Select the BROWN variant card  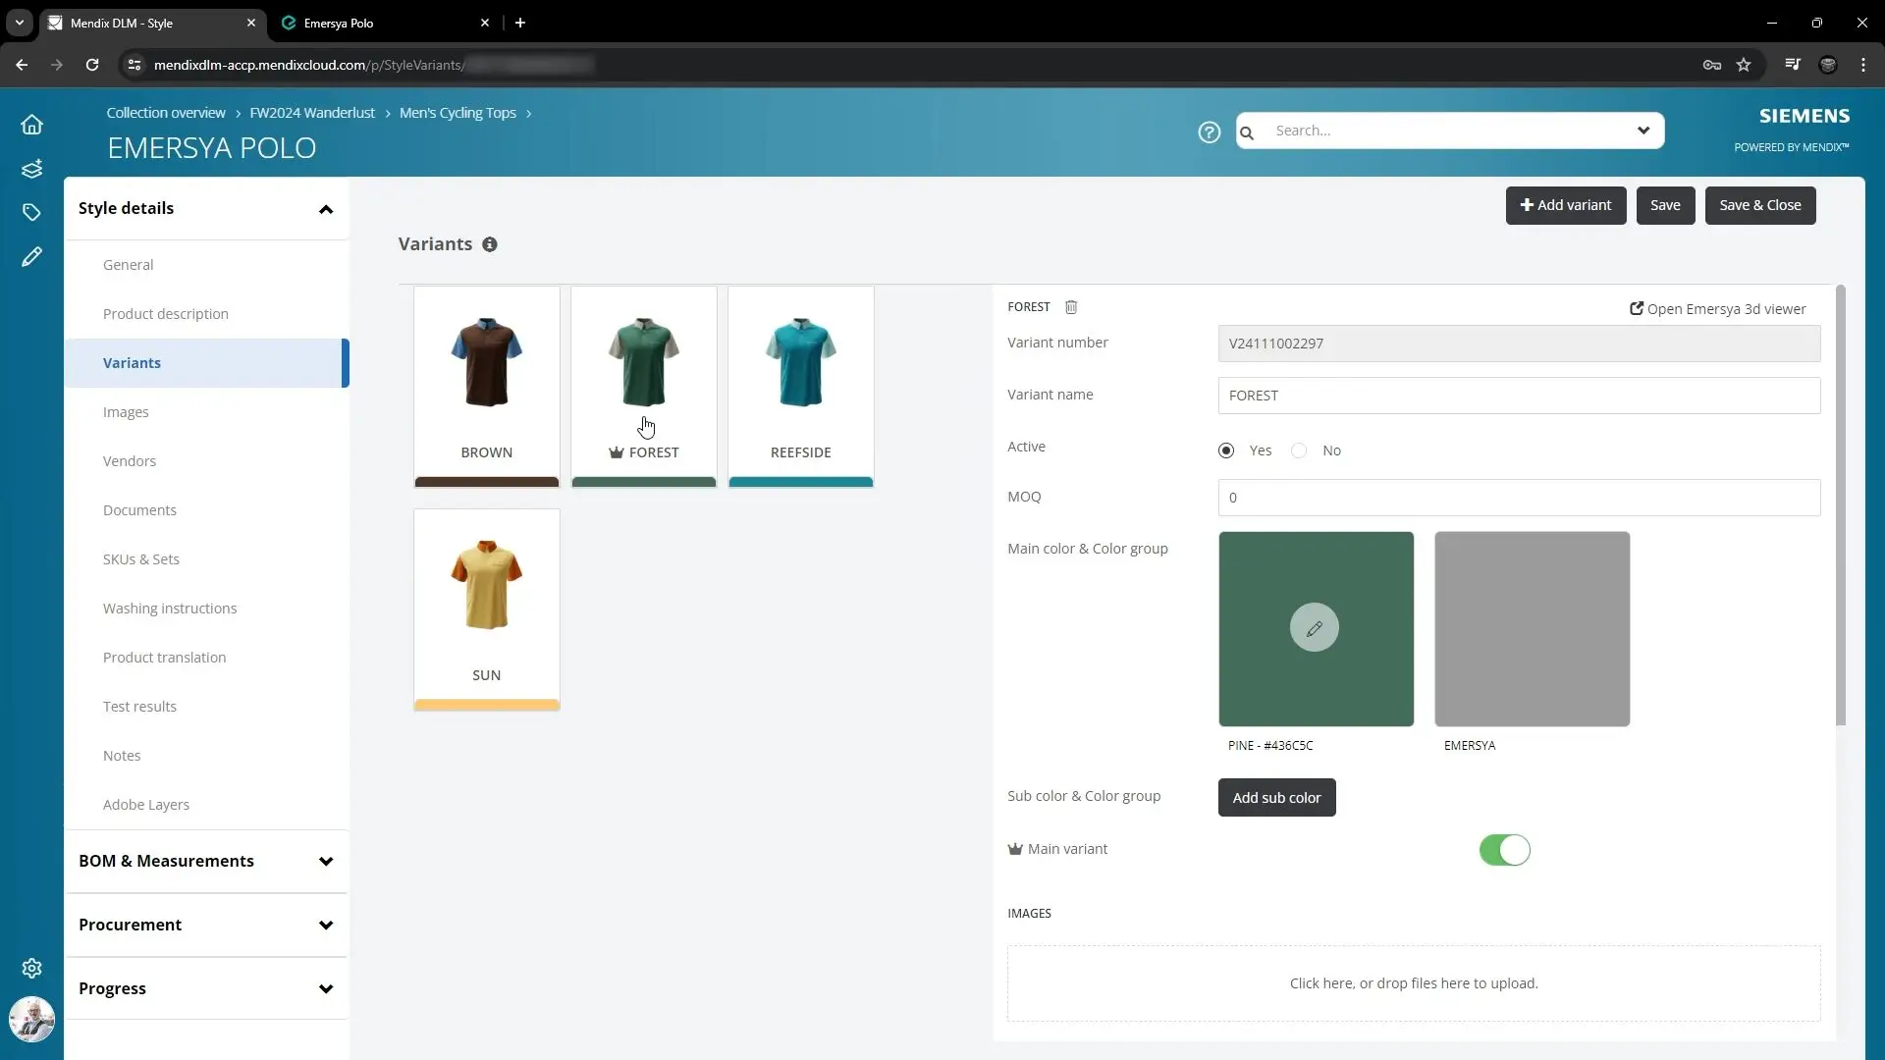(x=487, y=387)
